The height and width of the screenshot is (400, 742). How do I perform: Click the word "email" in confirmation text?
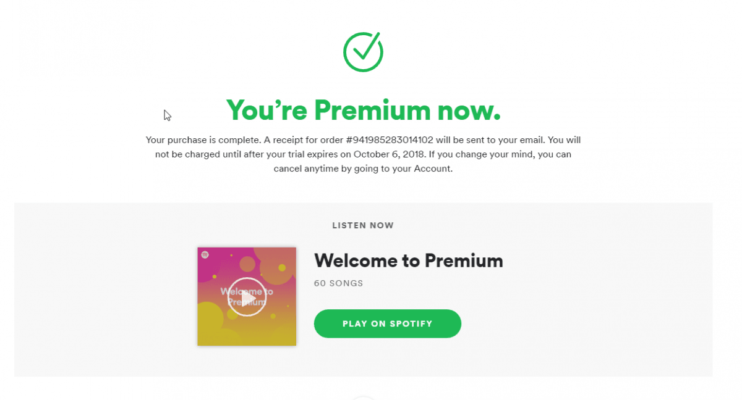[x=533, y=140]
